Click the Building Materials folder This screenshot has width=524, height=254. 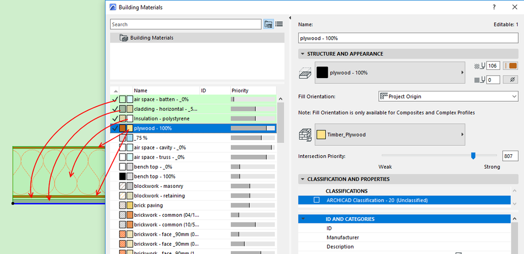197,38
